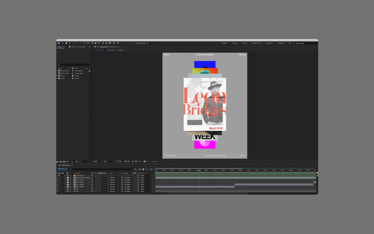Toggle the motion blur enable switch in timeline
This screenshot has width=374, height=234.
[x=146, y=170]
